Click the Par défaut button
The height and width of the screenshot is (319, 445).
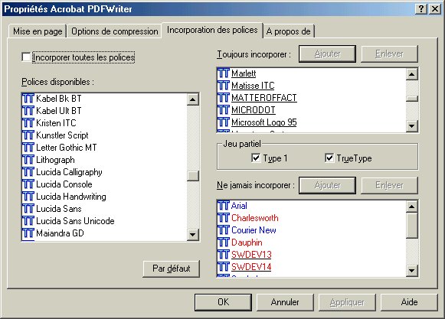172,269
